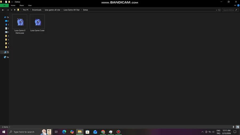Screen dimensions: 240x135
Task: Expand the chevron after Downloads in path
Action: pos(43,10)
